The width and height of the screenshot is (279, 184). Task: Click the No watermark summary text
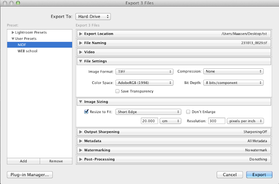(x=256, y=150)
